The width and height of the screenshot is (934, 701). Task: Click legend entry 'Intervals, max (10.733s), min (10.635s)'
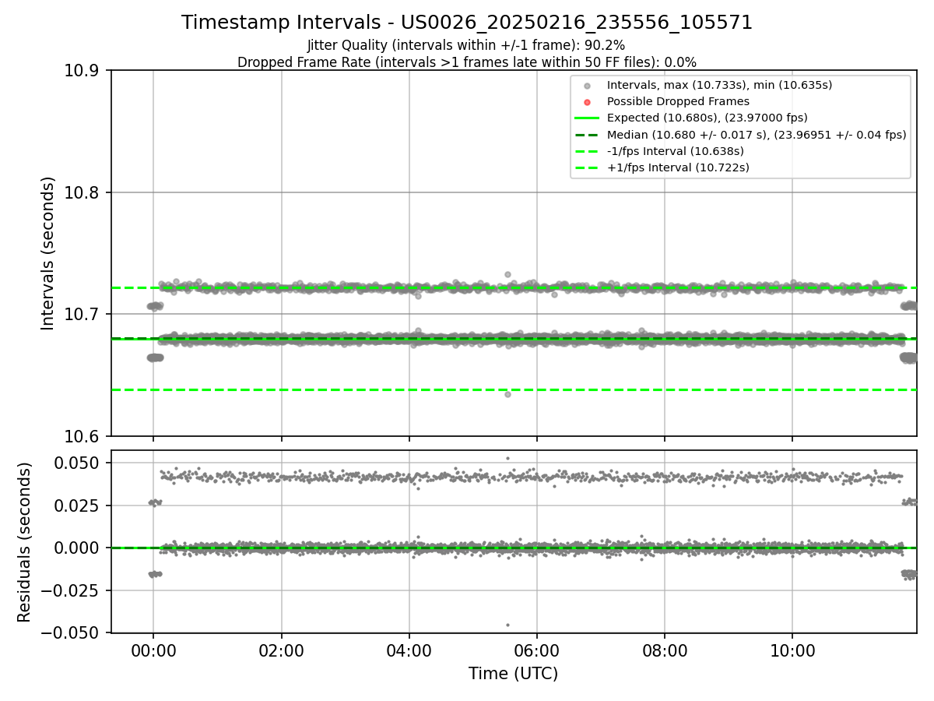[x=720, y=85]
